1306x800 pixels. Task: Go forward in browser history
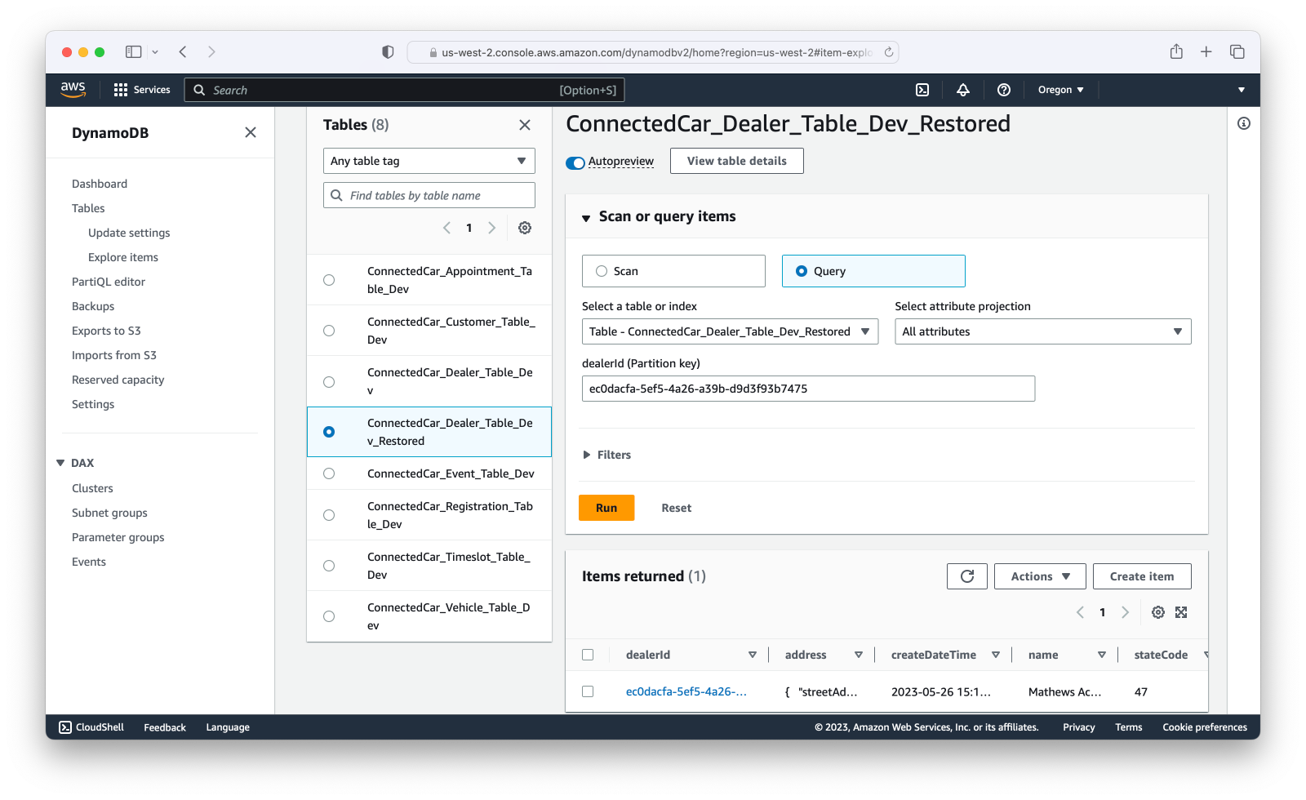(211, 51)
